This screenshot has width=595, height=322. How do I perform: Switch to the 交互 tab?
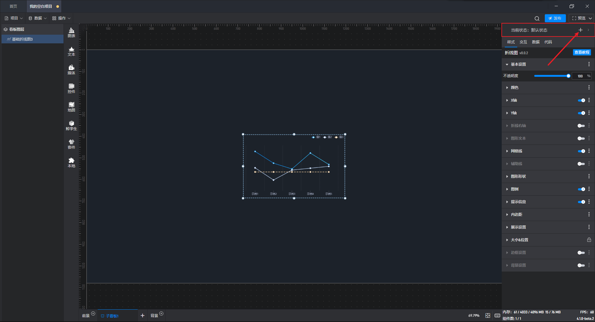coord(523,42)
